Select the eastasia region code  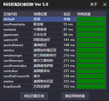click(x=10, y=29)
